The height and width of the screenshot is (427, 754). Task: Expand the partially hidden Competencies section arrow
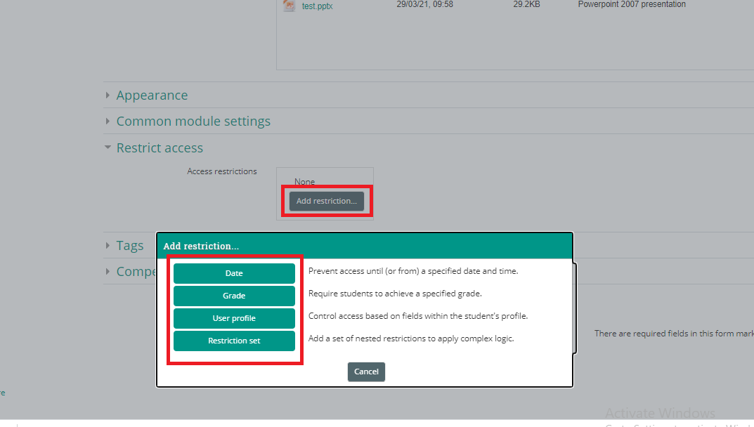click(108, 271)
